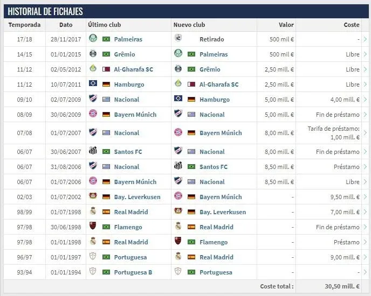371x296 pixels.
Task: Expand the arrow on the 4,00 mill. € row
Action: 365,100
